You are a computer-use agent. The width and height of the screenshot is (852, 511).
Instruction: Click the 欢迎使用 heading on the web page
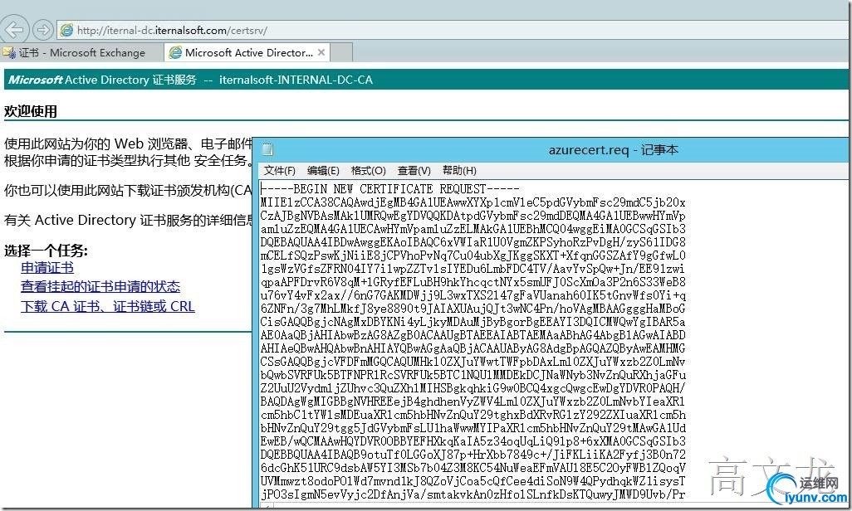[31, 111]
